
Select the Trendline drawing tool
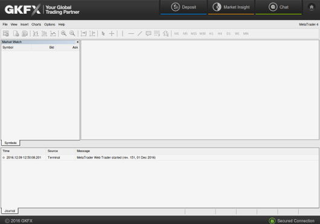point(139,34)
